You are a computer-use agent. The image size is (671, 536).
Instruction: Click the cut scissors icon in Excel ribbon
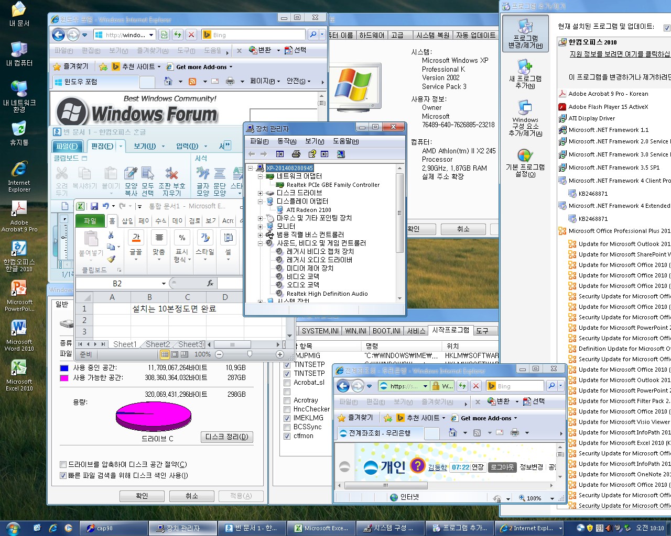tap(111, 236)
